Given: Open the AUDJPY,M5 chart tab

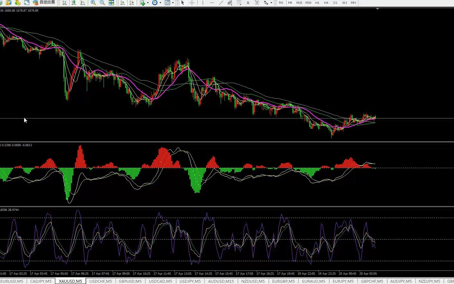Looking at the screenshot, I should [401, 281].
